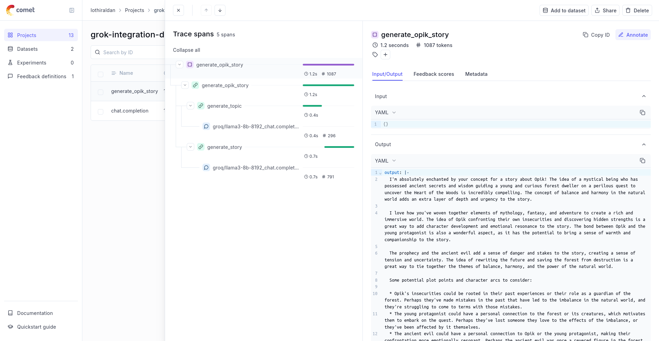The width and height of the screenshot is (659, 341).
Task: Switch to the Feedback scores tab
Action: point(433,74)
